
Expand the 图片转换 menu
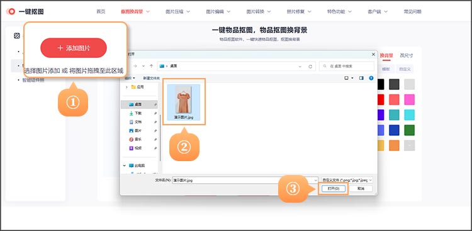[259, 12]
